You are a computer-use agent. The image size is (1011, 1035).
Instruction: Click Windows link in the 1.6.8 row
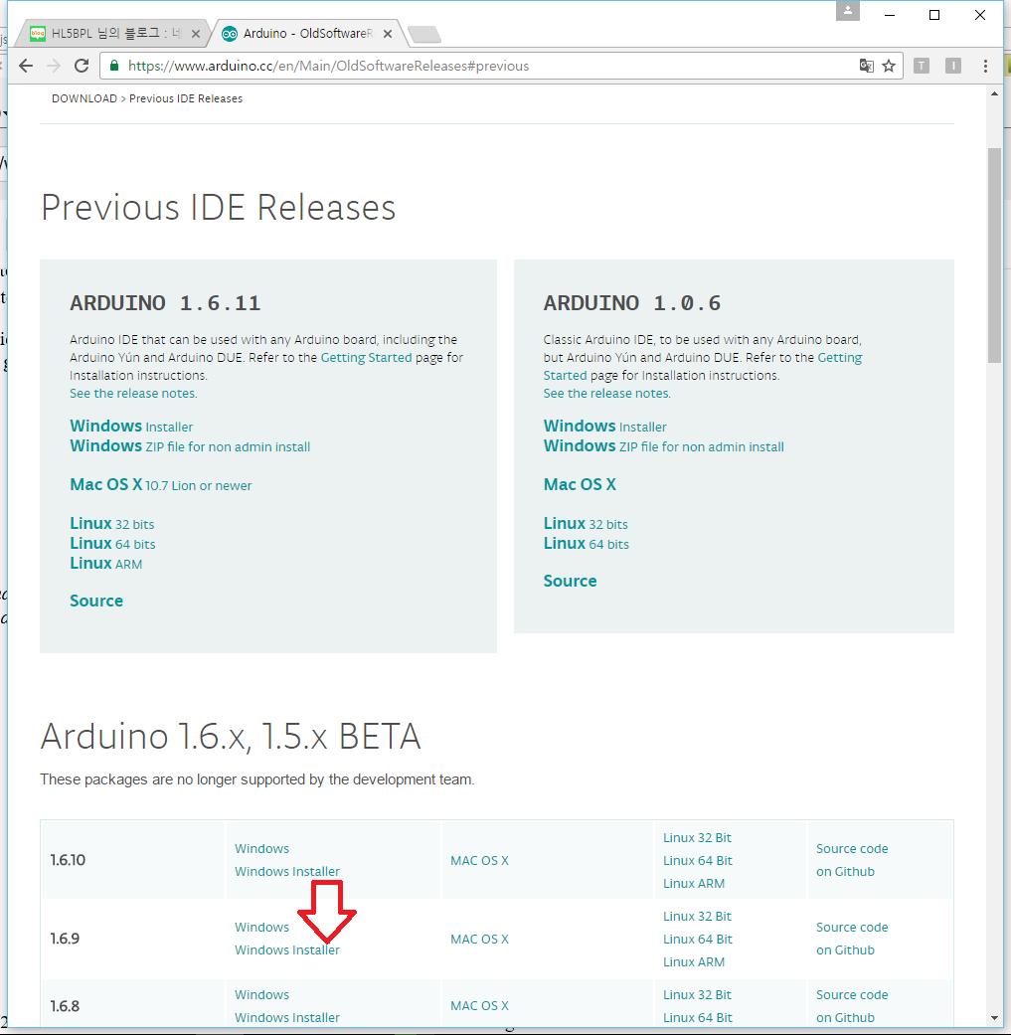262,995
